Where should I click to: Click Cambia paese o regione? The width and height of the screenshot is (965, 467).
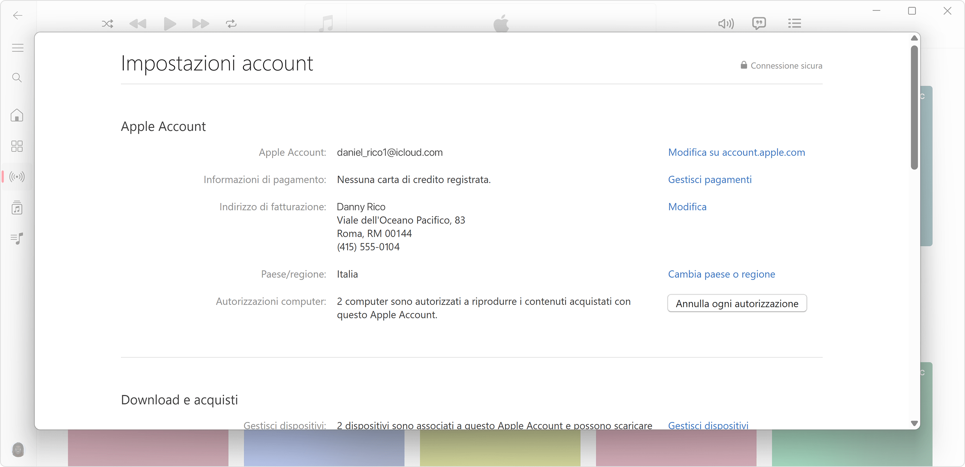coord(722,274)
